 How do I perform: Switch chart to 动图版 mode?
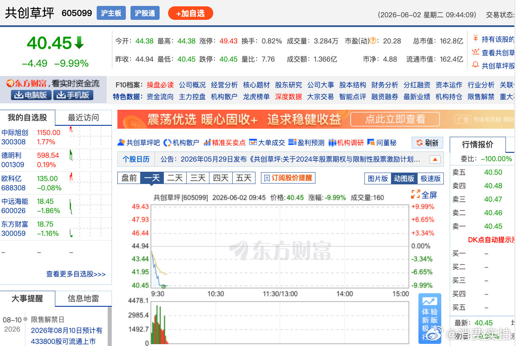[x=404, y=178]
